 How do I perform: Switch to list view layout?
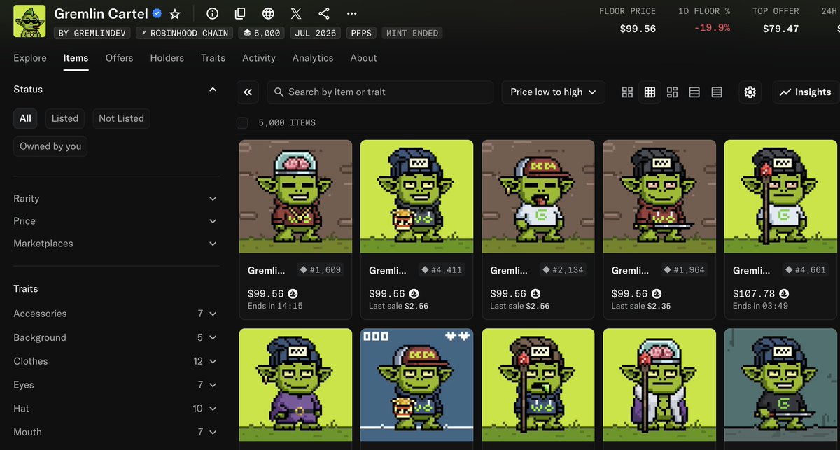694,92
